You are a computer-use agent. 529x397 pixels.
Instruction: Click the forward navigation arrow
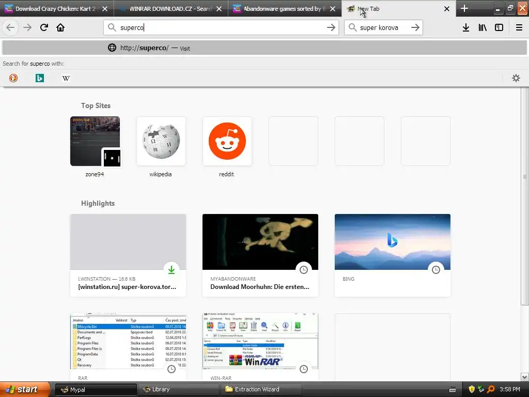coord(27,27)
